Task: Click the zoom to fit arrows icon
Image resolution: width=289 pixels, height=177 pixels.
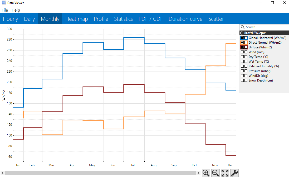Action: [225, 173]
